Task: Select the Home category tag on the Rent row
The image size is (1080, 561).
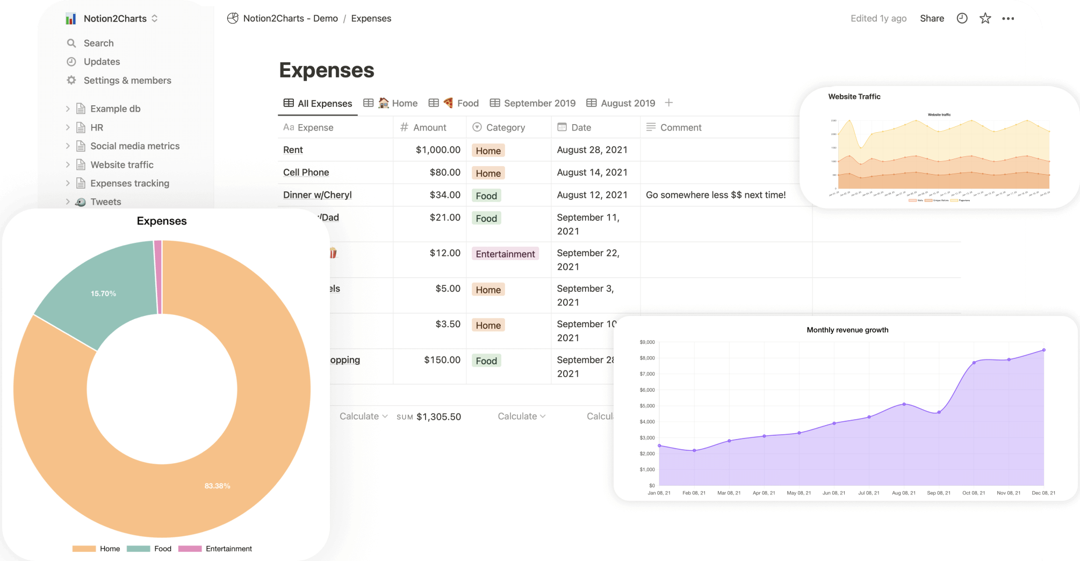Action: (x=487, y=150)
